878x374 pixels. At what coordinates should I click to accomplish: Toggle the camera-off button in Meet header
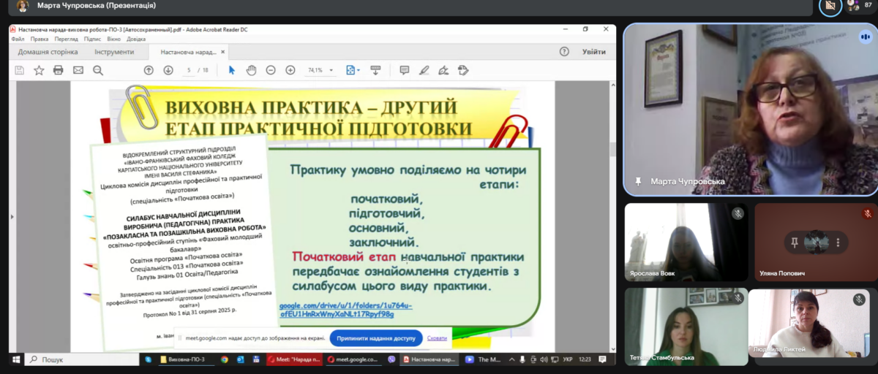point(830,6)
